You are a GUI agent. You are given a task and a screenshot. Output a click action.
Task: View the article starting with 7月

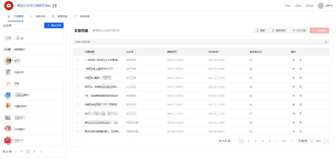294,96
